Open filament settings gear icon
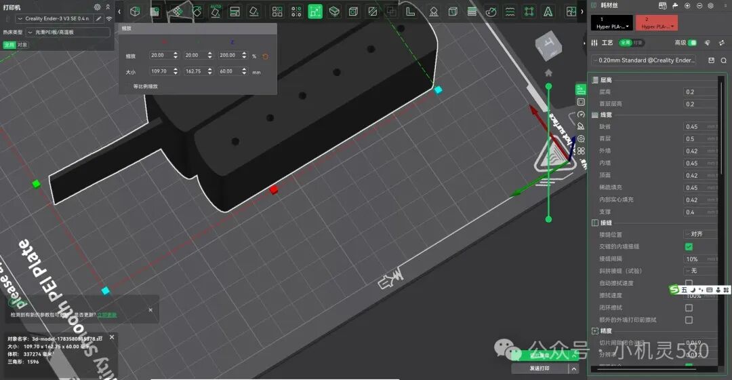The height and width of the screenshot is (380, 732). click(710, 5)
